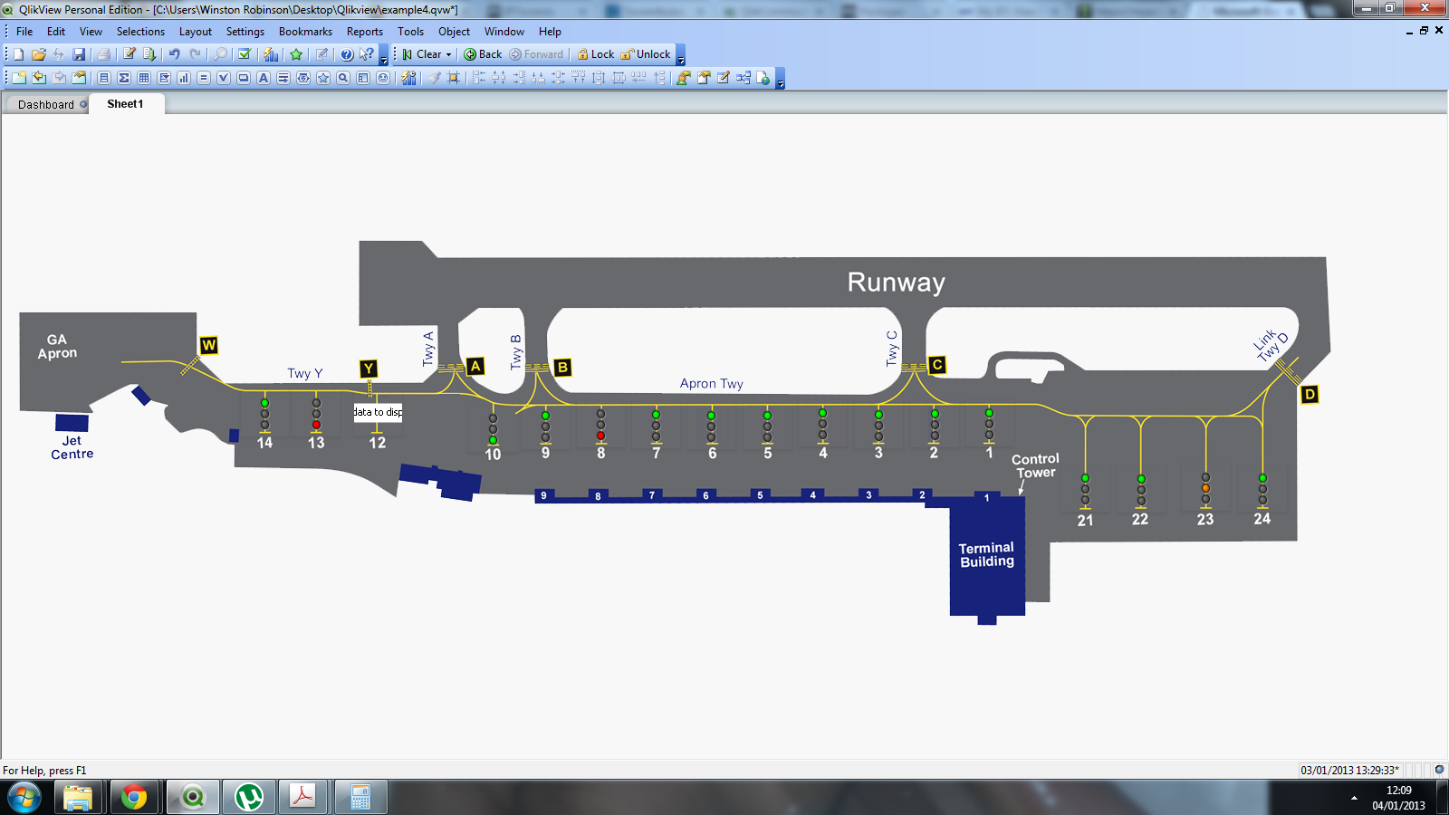This screenshot has width=1449, height=815.
Task: Toggle the green checkmark toolbar icon
Action: [245, 54]
